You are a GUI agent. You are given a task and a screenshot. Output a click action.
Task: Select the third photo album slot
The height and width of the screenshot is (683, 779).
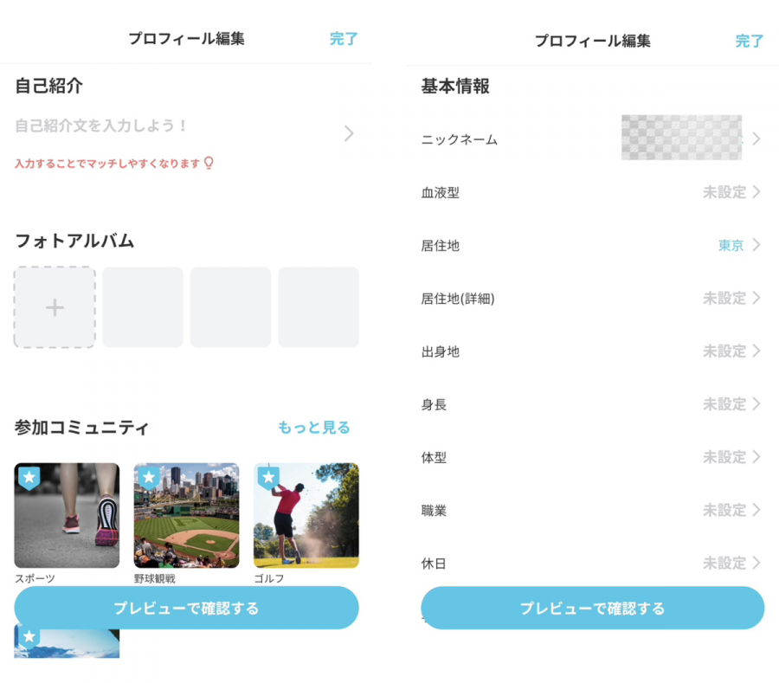pyautogui.click(x=230, y=307)
